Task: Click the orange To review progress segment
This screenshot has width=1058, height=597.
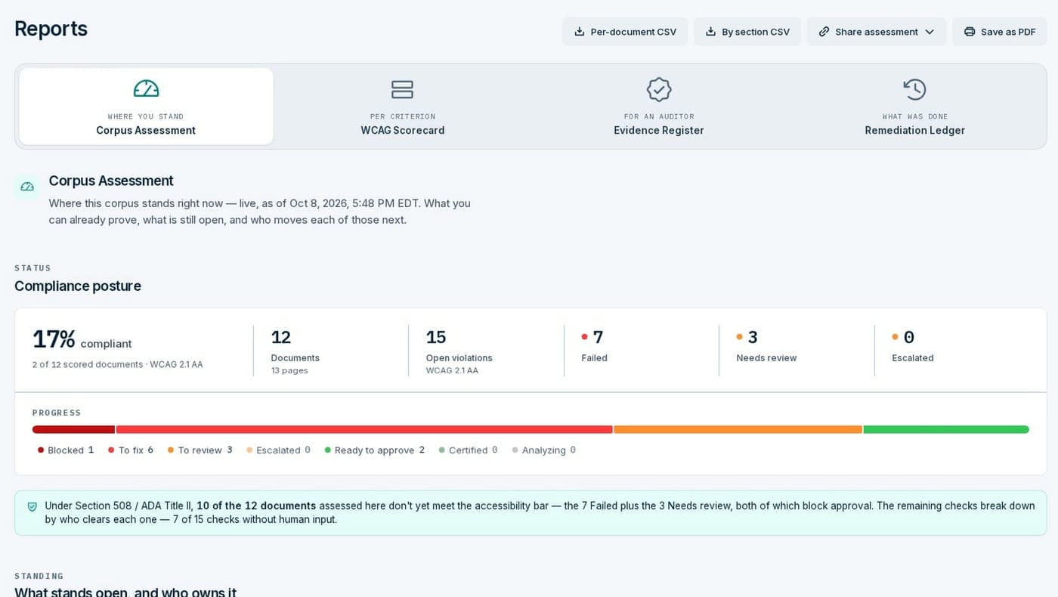Action: (738, 429)
